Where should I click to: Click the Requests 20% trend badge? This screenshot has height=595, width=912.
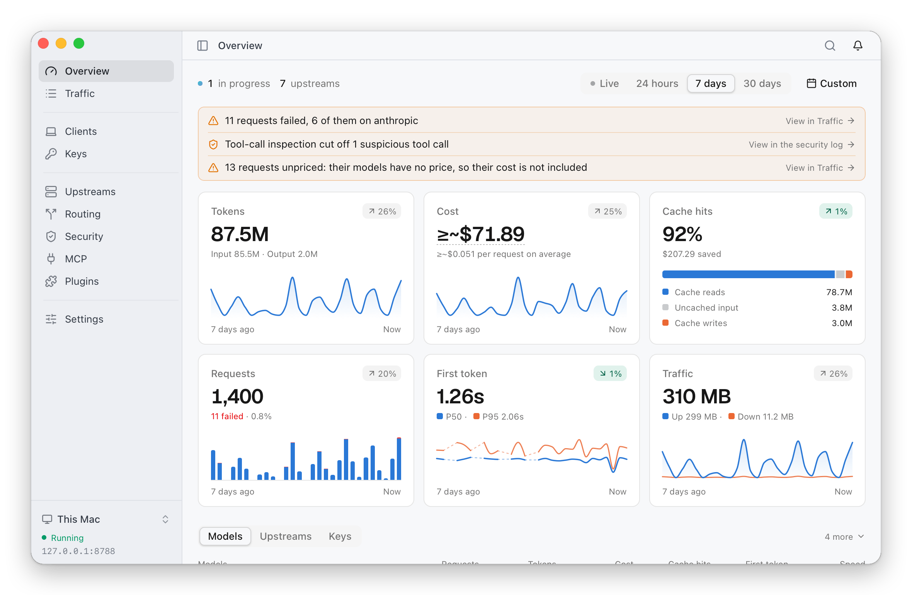(x=382, y=374)
